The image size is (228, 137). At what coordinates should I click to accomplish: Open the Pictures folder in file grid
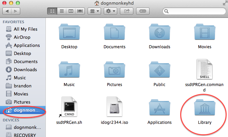pyautogui.click(x=114, y=71)
